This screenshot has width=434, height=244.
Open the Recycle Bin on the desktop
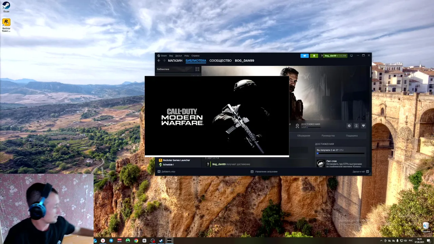coord(426,227)
